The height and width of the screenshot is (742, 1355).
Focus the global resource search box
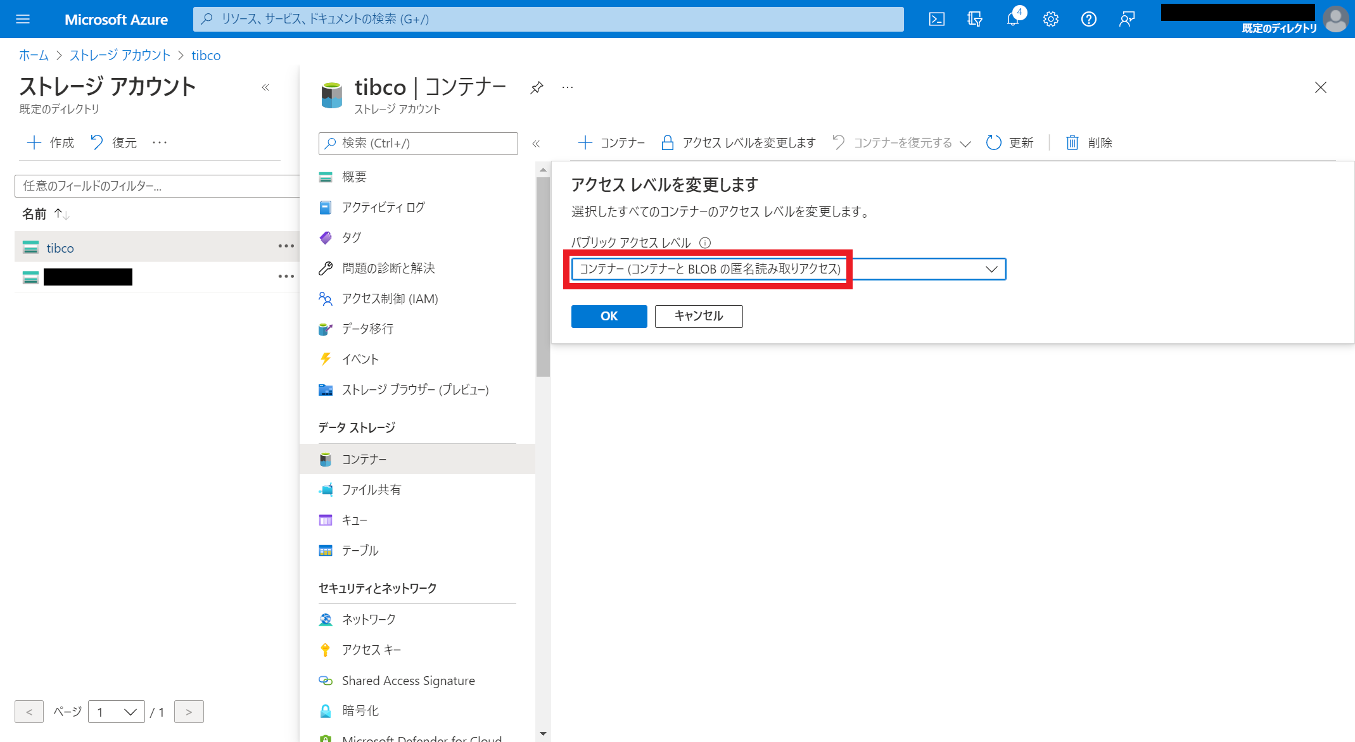[x=548, y=19]
